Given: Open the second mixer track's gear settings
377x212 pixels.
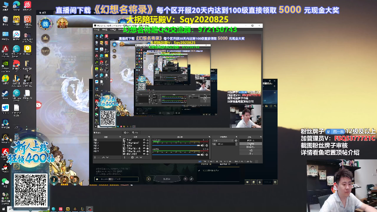Looking at the screenshot, I should (207, 155).
